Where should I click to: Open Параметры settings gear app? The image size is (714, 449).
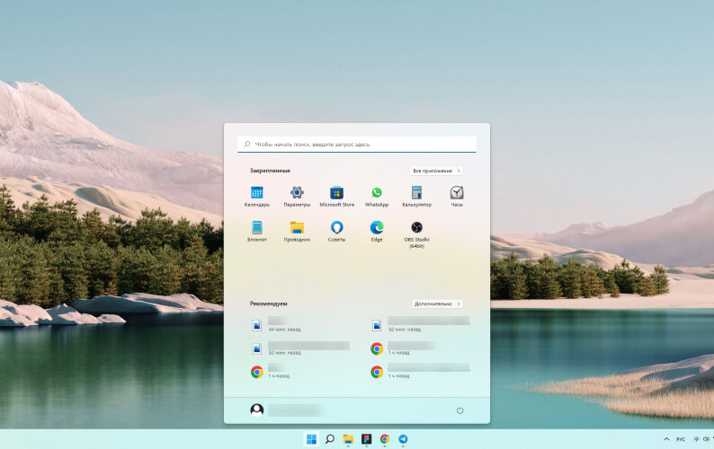297,197
